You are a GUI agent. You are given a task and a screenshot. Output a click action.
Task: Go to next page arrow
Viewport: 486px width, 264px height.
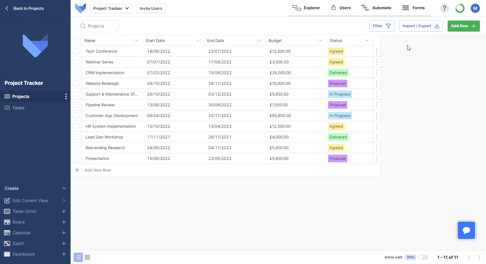coord(479,257)
